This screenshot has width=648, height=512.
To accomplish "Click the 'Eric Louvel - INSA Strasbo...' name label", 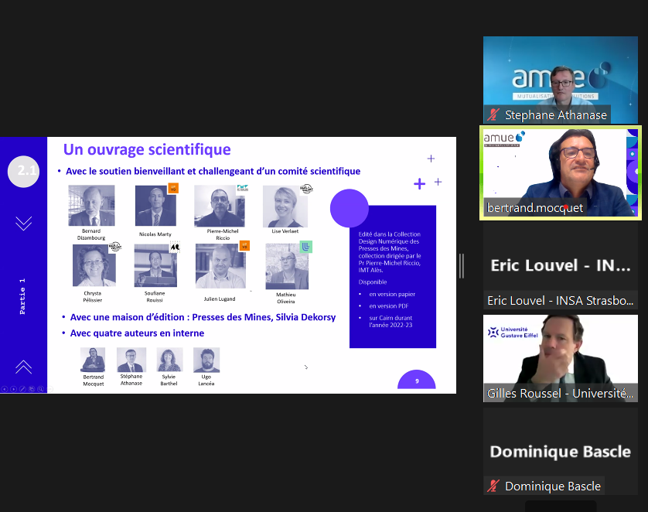I will (560, 300).
